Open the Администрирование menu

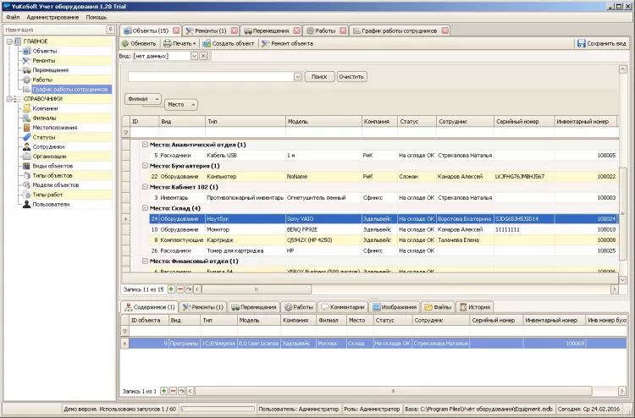click(x=52, y=17)
